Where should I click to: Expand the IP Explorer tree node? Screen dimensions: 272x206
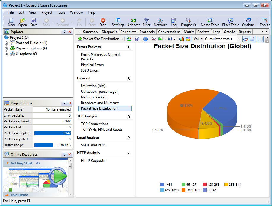tap(7, 54)
